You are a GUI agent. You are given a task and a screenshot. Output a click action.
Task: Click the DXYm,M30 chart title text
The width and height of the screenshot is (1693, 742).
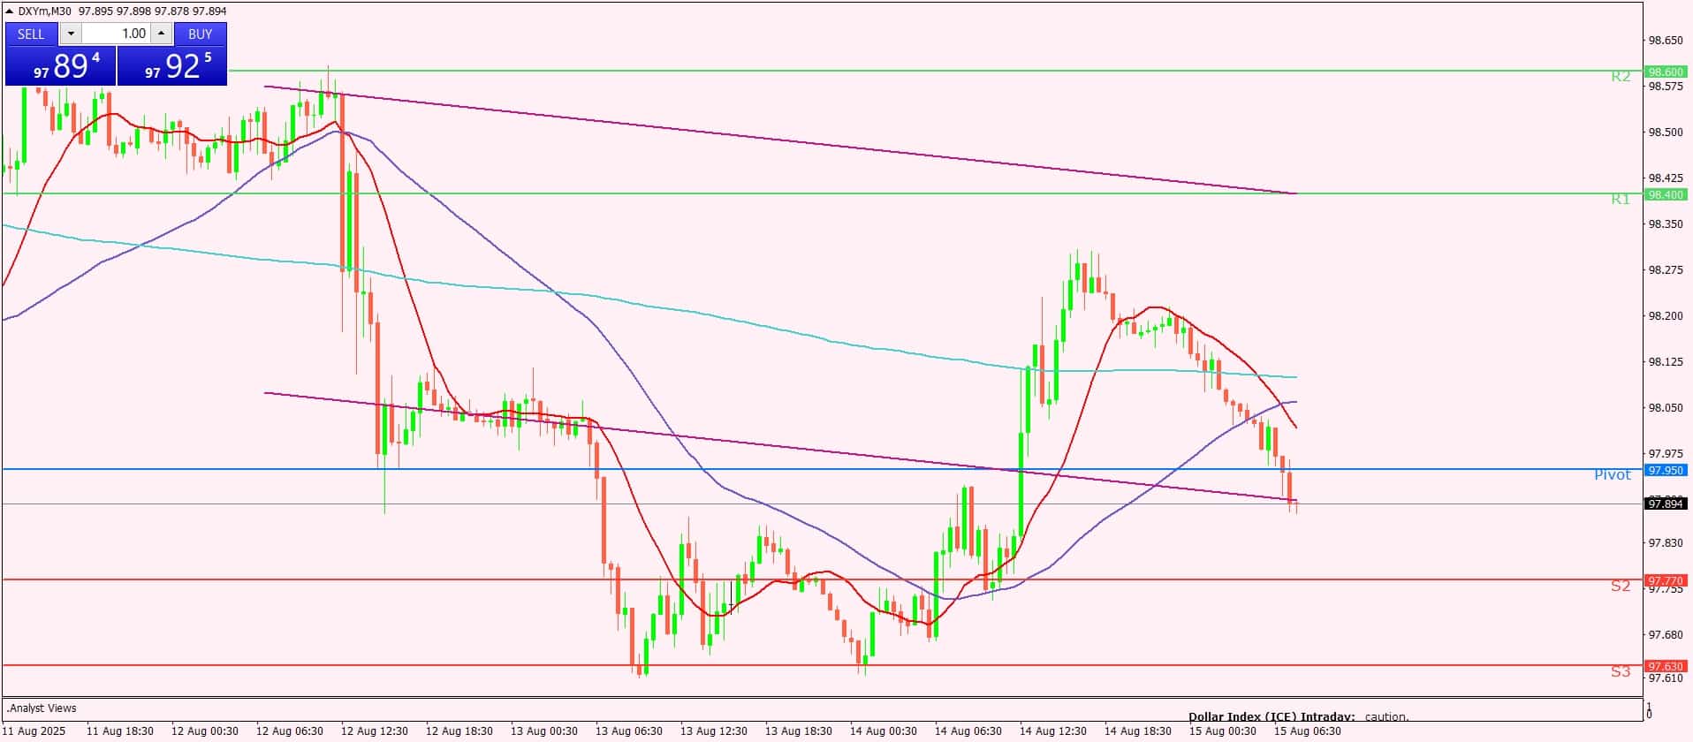pos(45,11)
